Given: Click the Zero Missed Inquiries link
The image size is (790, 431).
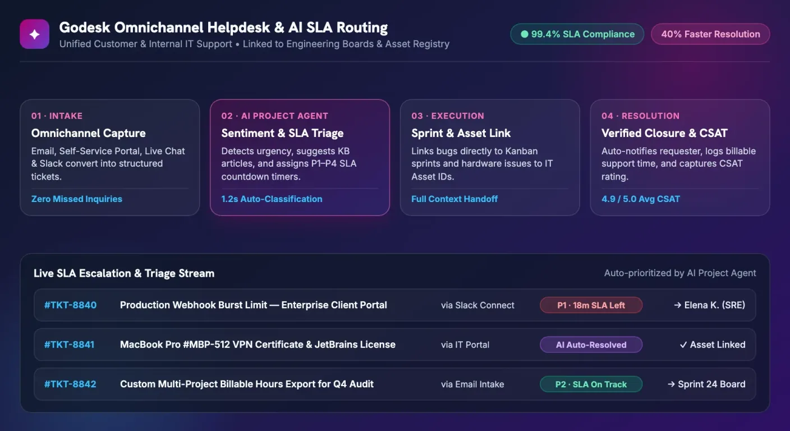Looking at the screenshot, I should [77, 199].
